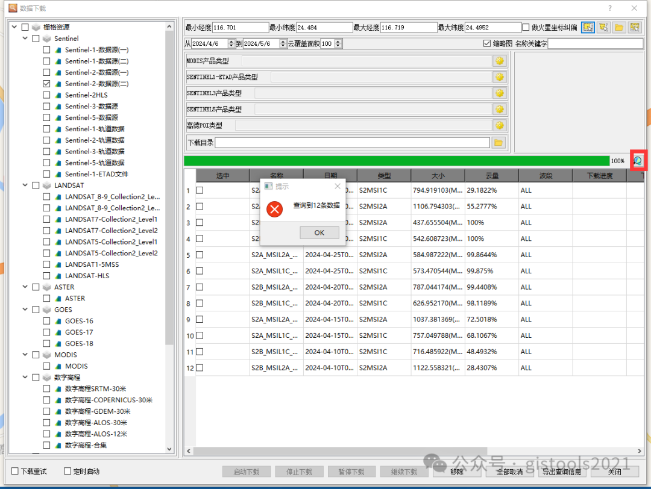Click the LANDSAT group layers icon

coord(47,185)
